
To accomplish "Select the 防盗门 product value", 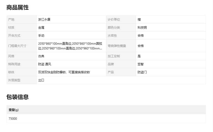I will [x=142, y=72].
